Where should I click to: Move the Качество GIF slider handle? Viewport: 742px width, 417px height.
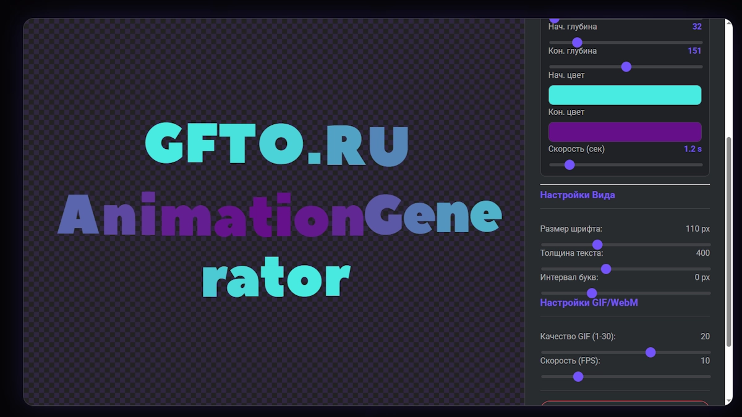coord(650,352)
